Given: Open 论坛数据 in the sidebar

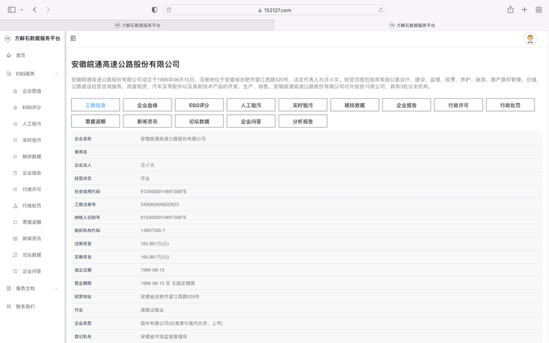Looking at the screenshot, I should pyautogui.click(x=32, y=255).
